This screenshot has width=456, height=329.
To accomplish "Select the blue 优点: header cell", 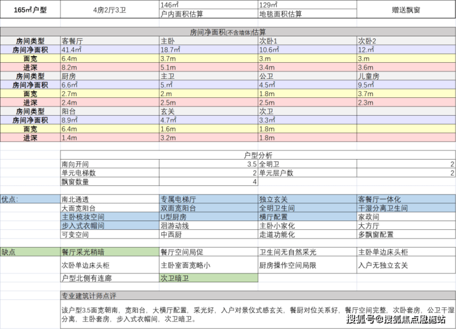I will (30, 200).
